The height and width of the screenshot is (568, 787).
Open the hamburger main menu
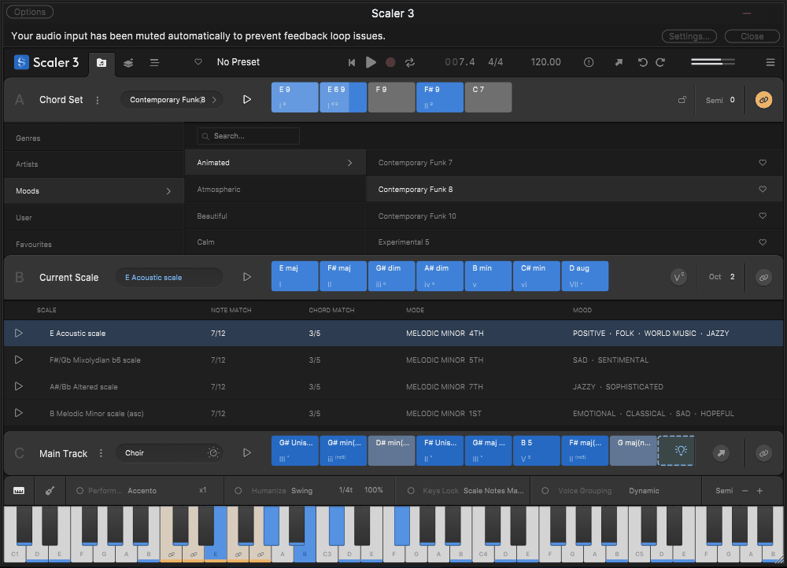point(770,62)
